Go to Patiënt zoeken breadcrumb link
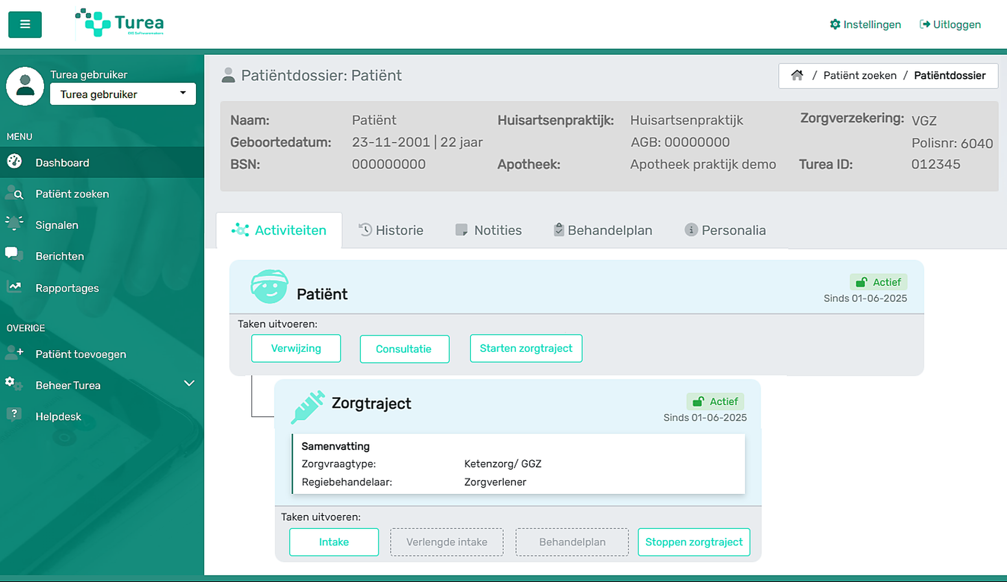Screen dimensions: 1007x582 (x=859, y=76)
